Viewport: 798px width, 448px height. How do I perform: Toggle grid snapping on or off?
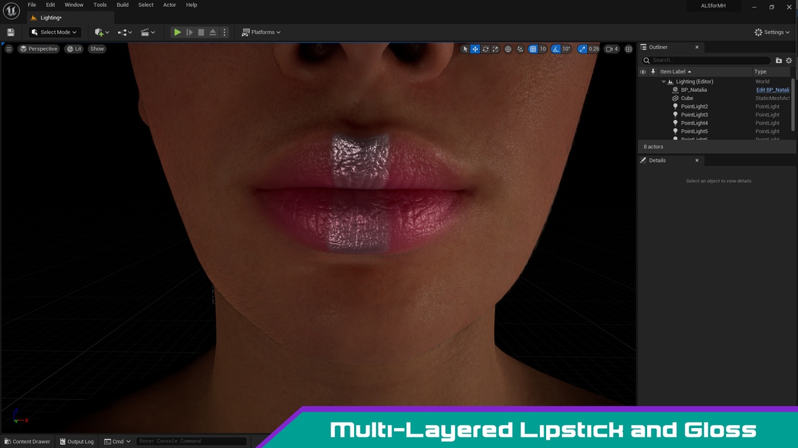[x=532, y=49]
